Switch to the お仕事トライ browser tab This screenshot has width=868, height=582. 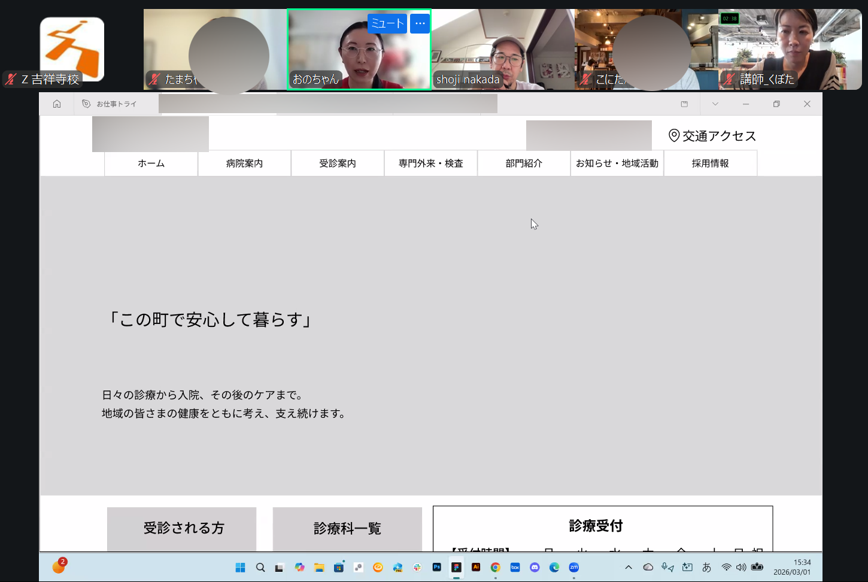click(117, 103)
